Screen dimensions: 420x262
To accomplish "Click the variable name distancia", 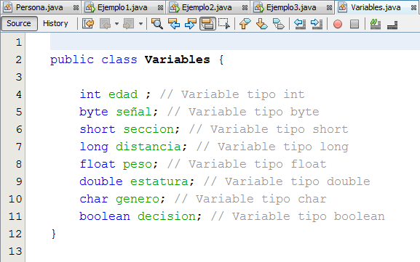I will (x=148, y=147).
